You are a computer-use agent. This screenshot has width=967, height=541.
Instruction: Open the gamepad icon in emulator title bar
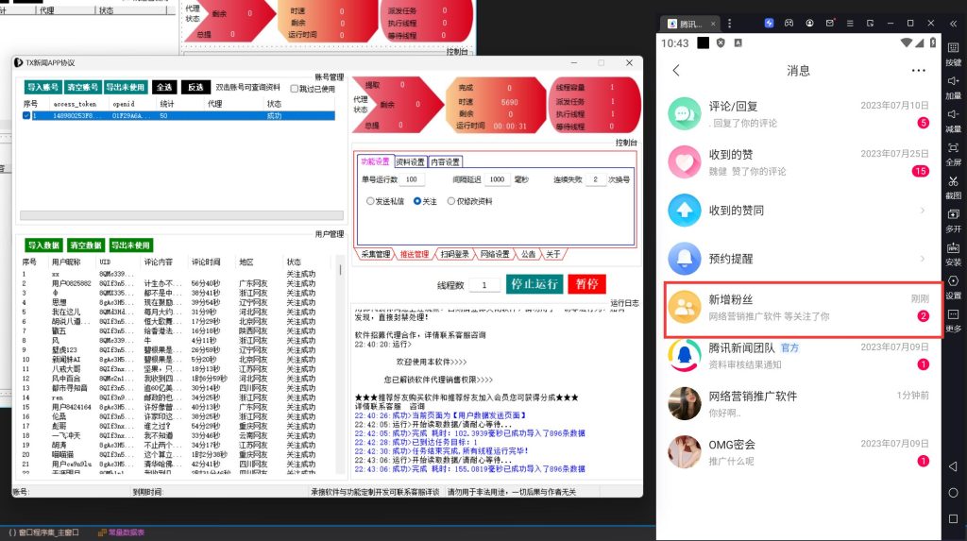click(789, 23)
